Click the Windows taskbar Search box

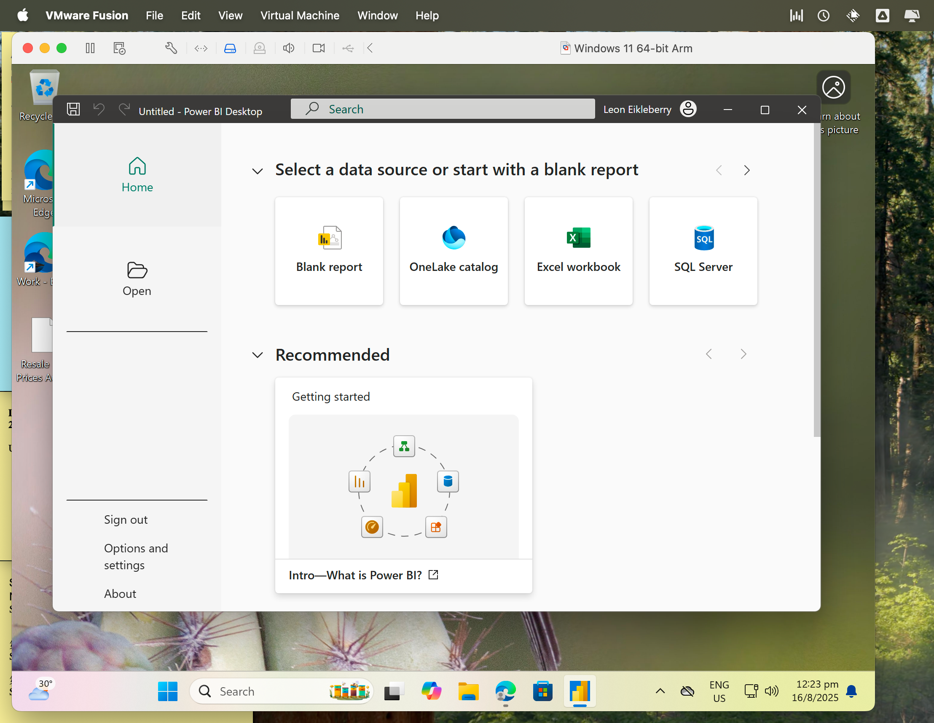click(282, 691)
